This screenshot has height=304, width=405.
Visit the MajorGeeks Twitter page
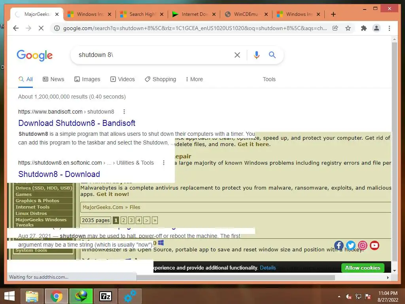350,245
